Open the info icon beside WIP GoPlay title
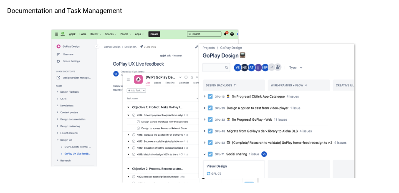The image size is (399, 193). (x=186, y=77)
